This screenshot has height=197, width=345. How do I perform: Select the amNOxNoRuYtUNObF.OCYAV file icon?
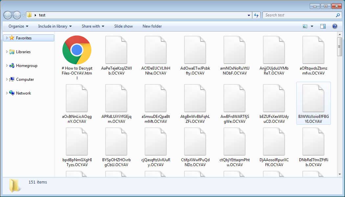click(x=234, y=50)
